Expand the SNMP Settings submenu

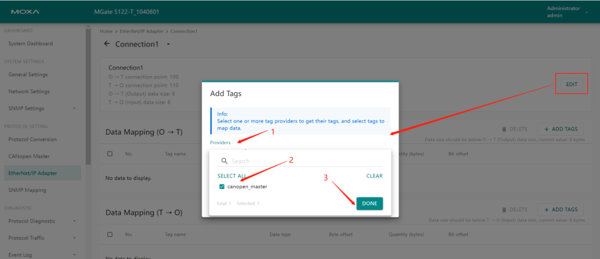[x=74, y=108]
